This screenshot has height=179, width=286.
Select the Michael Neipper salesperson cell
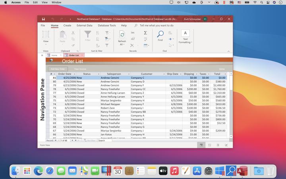(x=115, y=104)
